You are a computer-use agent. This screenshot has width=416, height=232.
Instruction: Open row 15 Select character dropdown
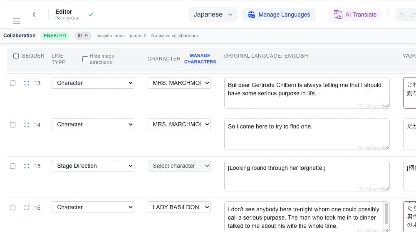tap(179, 166)
